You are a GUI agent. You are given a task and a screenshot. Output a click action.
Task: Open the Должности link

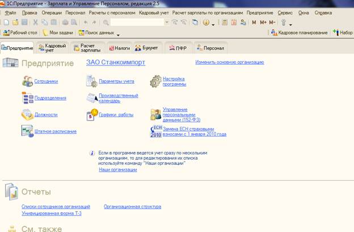click(46, 115)
